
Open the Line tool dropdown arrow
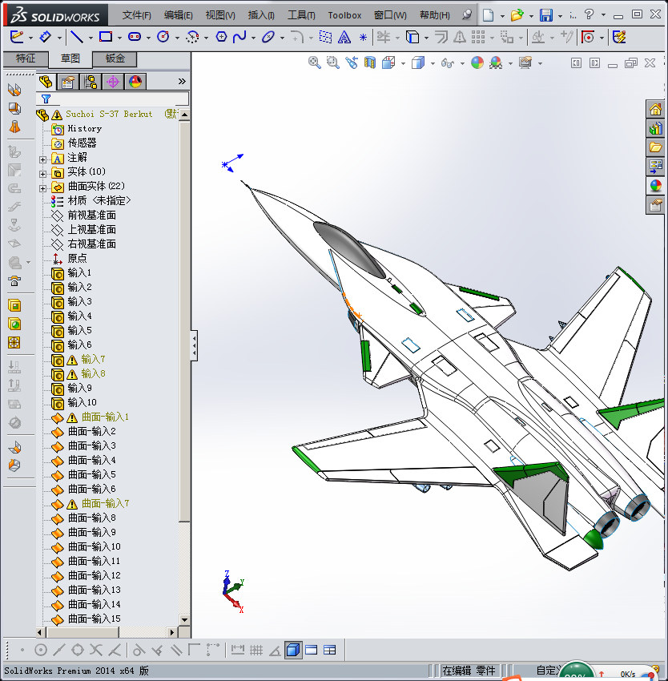[91, 38]
